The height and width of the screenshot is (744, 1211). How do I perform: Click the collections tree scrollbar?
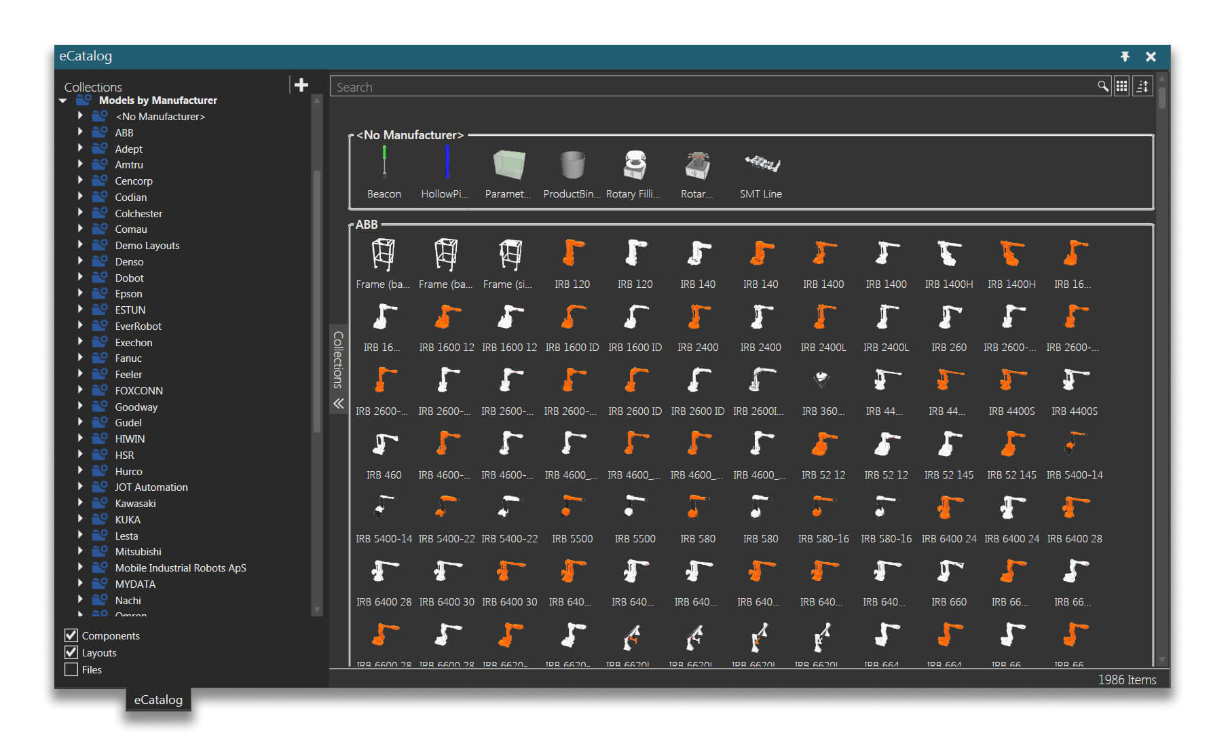point(316,301)
